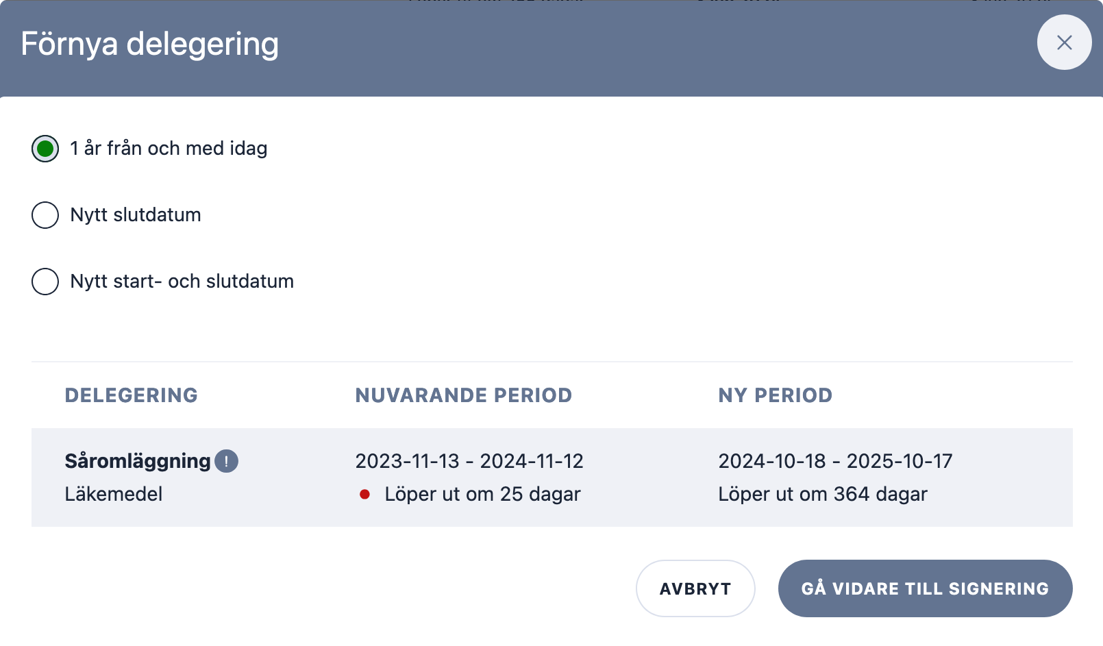Image resolution: width=1103 pixels, height=646 pixels.
Task: Click the 'Löper ut om 364 dagar' text
Action: pyautogui.click(x=822, y=494)
